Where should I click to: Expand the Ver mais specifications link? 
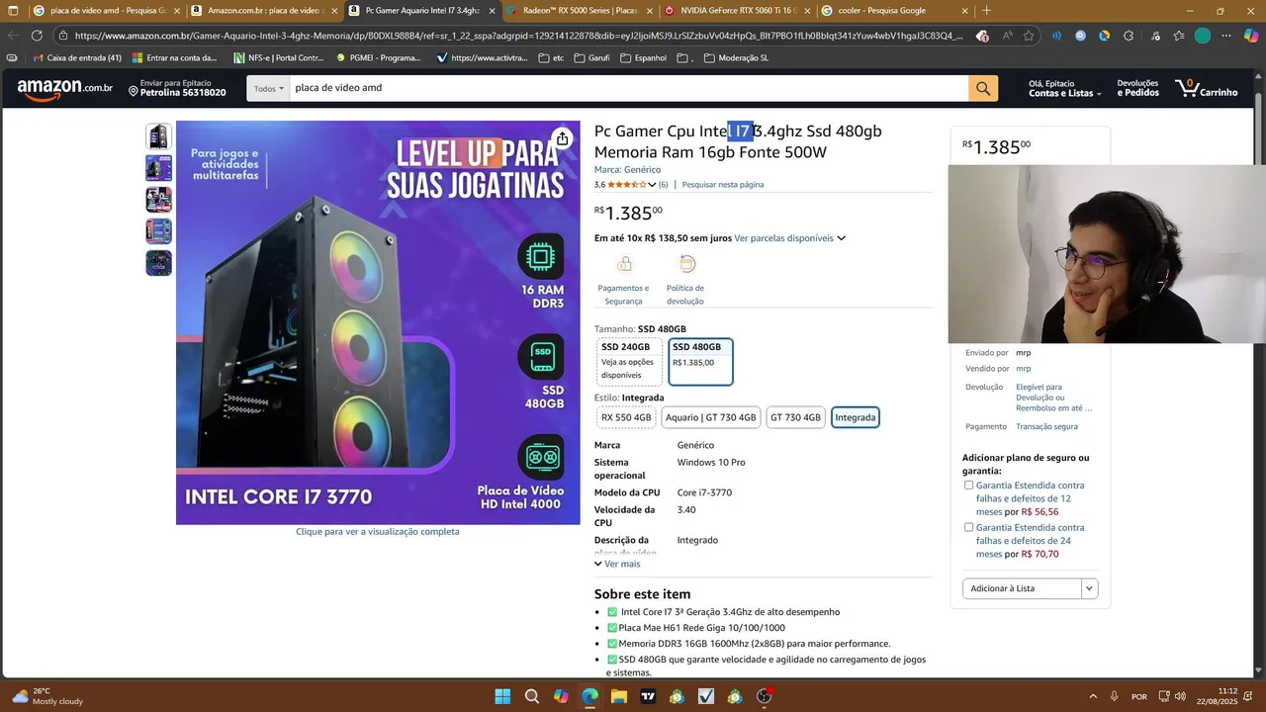point(617,564)
